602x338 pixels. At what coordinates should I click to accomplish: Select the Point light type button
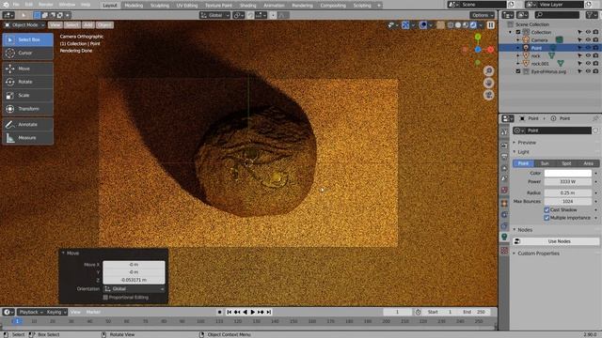coord(523,163)
